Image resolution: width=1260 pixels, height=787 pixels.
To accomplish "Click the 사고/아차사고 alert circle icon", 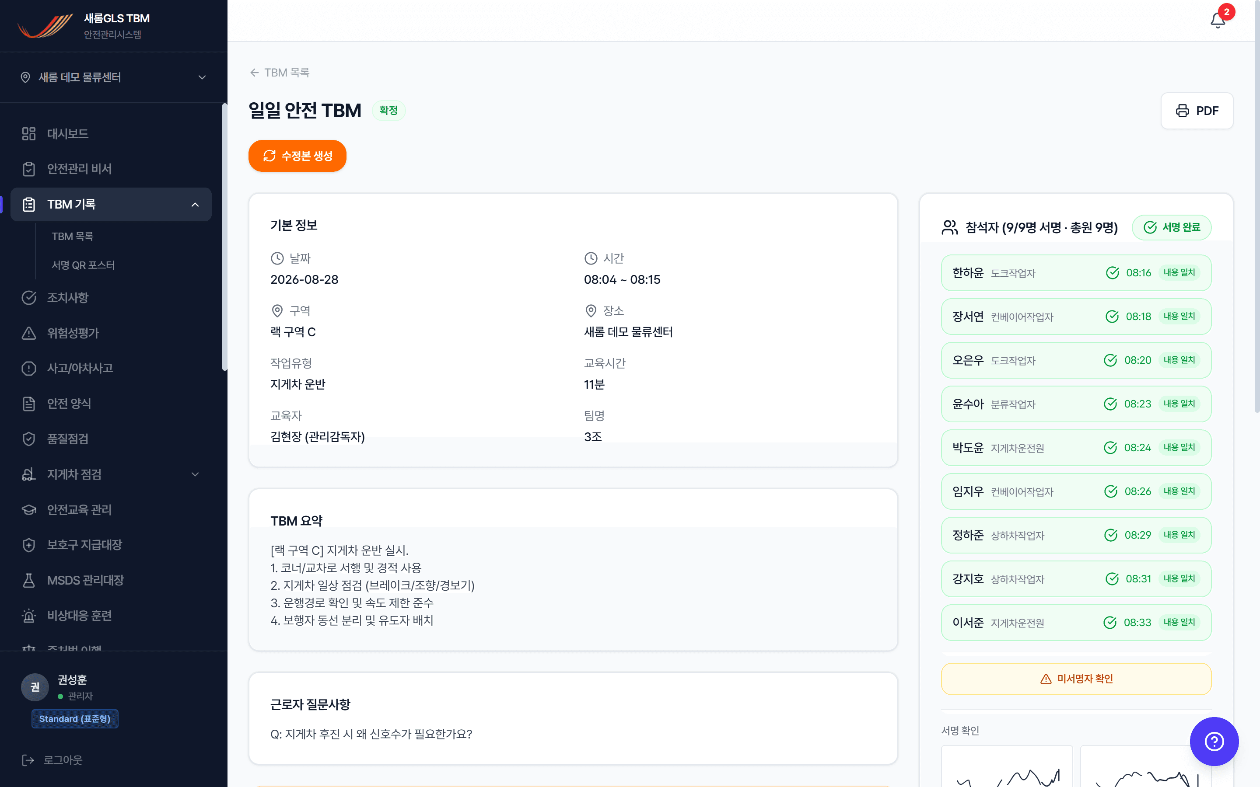I will tap(28, 369).
